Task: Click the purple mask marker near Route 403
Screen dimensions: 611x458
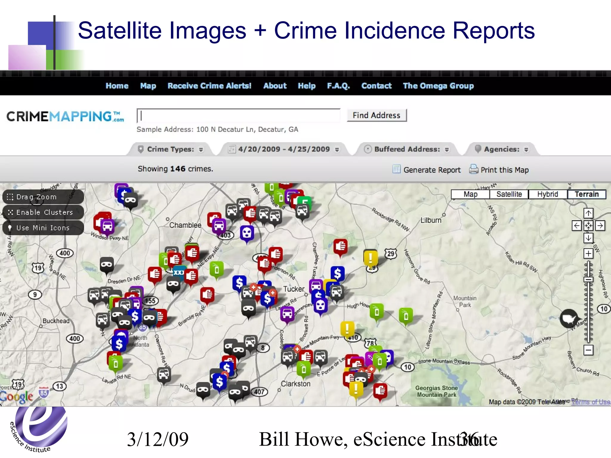Action: point(247,233)
